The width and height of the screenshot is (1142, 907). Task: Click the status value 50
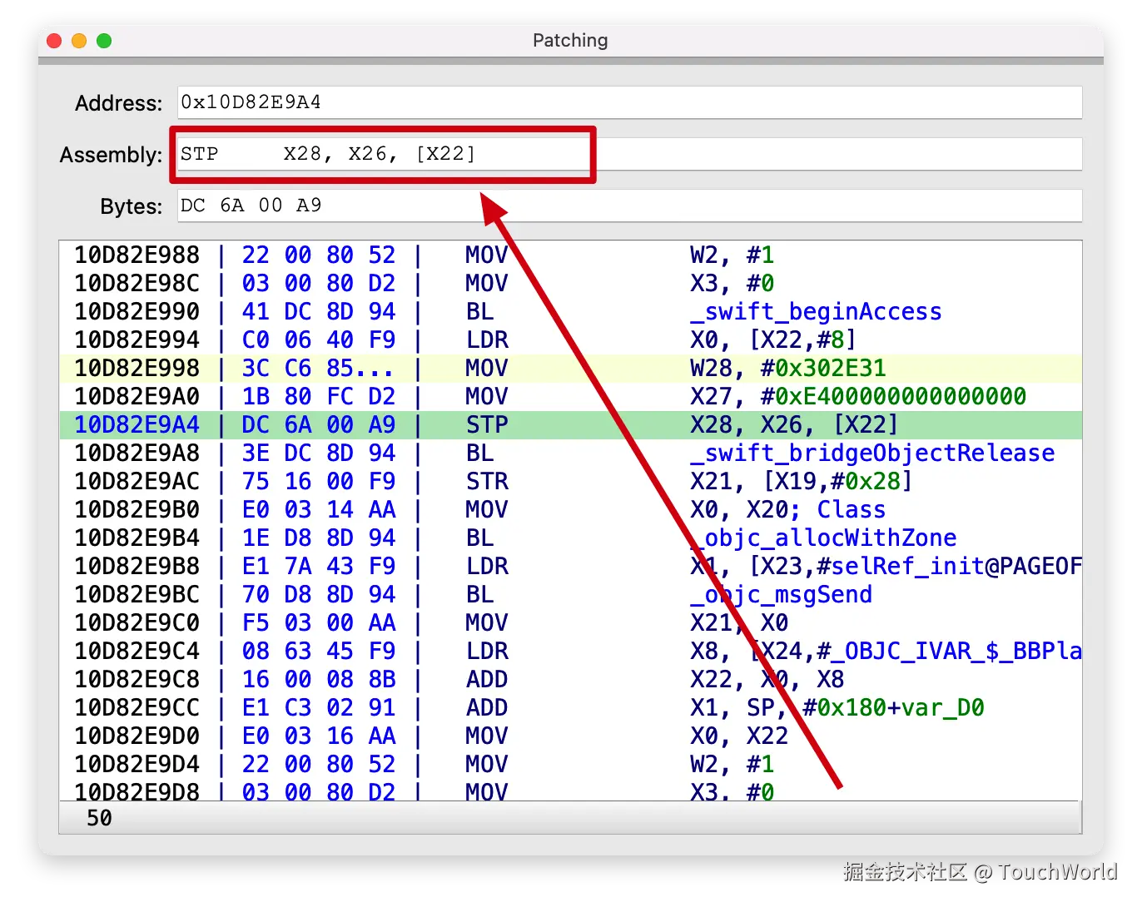click(x=99, y=818)
